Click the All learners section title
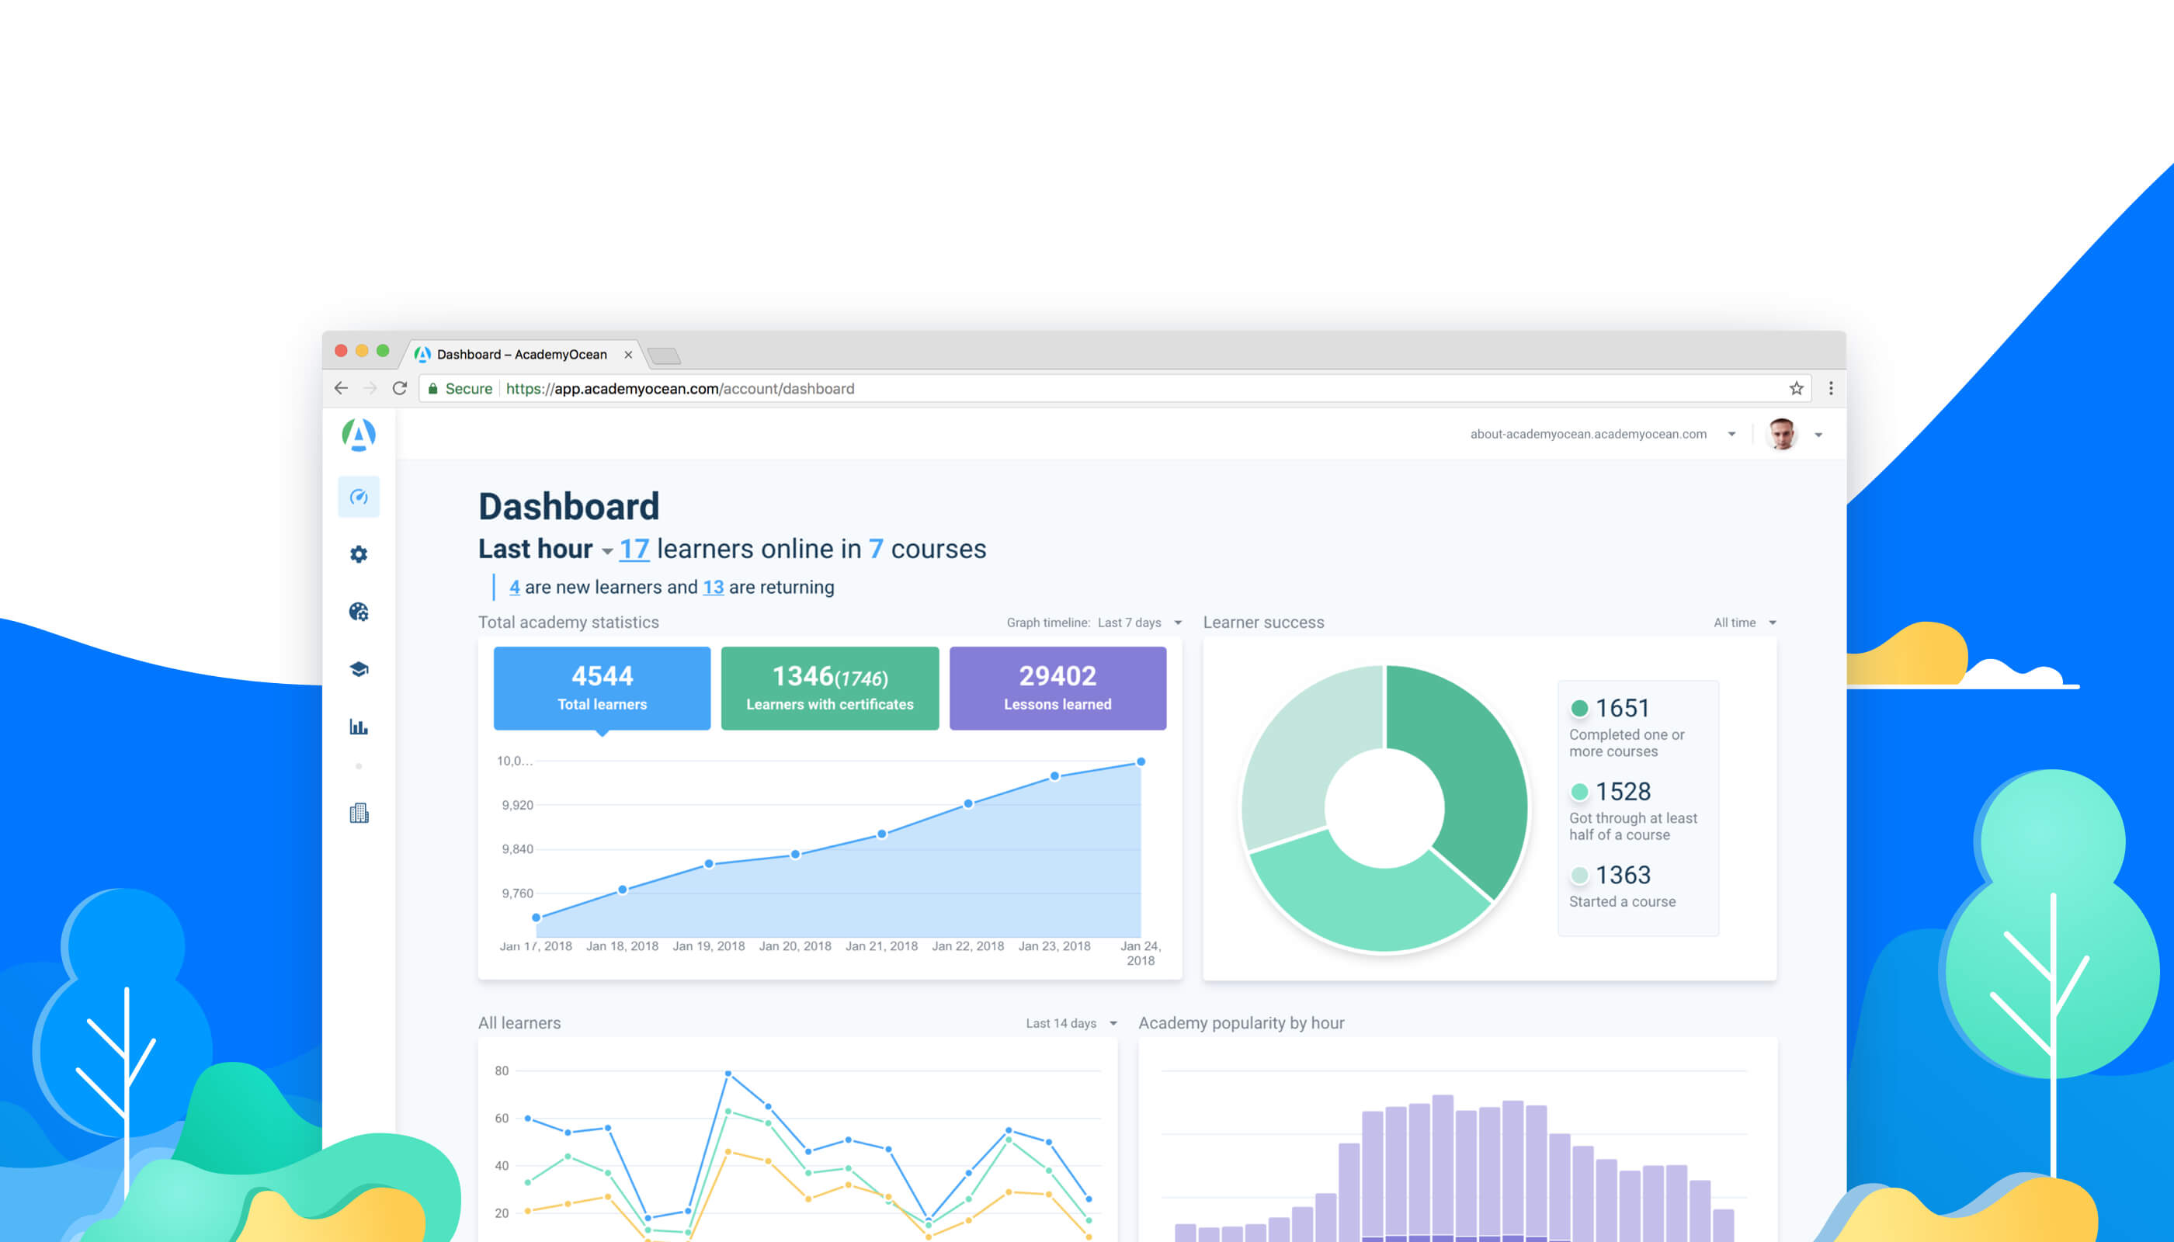2174x1242 pixels. click(x=519, y=1023)
